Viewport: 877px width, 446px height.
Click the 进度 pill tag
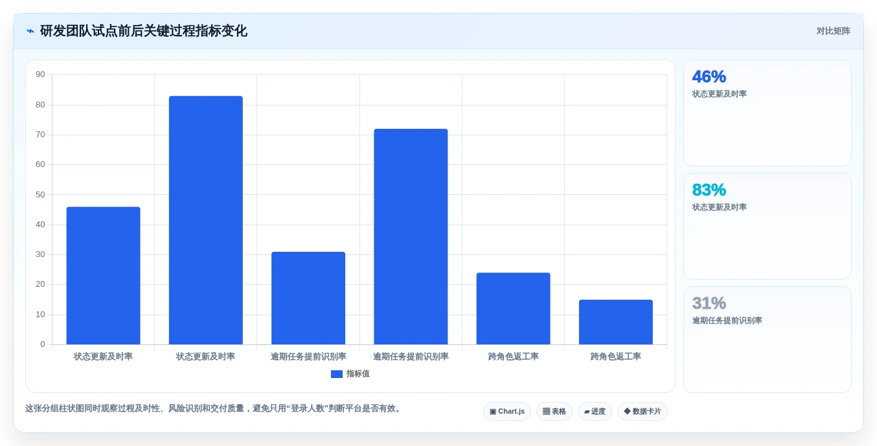pos(595,412)
